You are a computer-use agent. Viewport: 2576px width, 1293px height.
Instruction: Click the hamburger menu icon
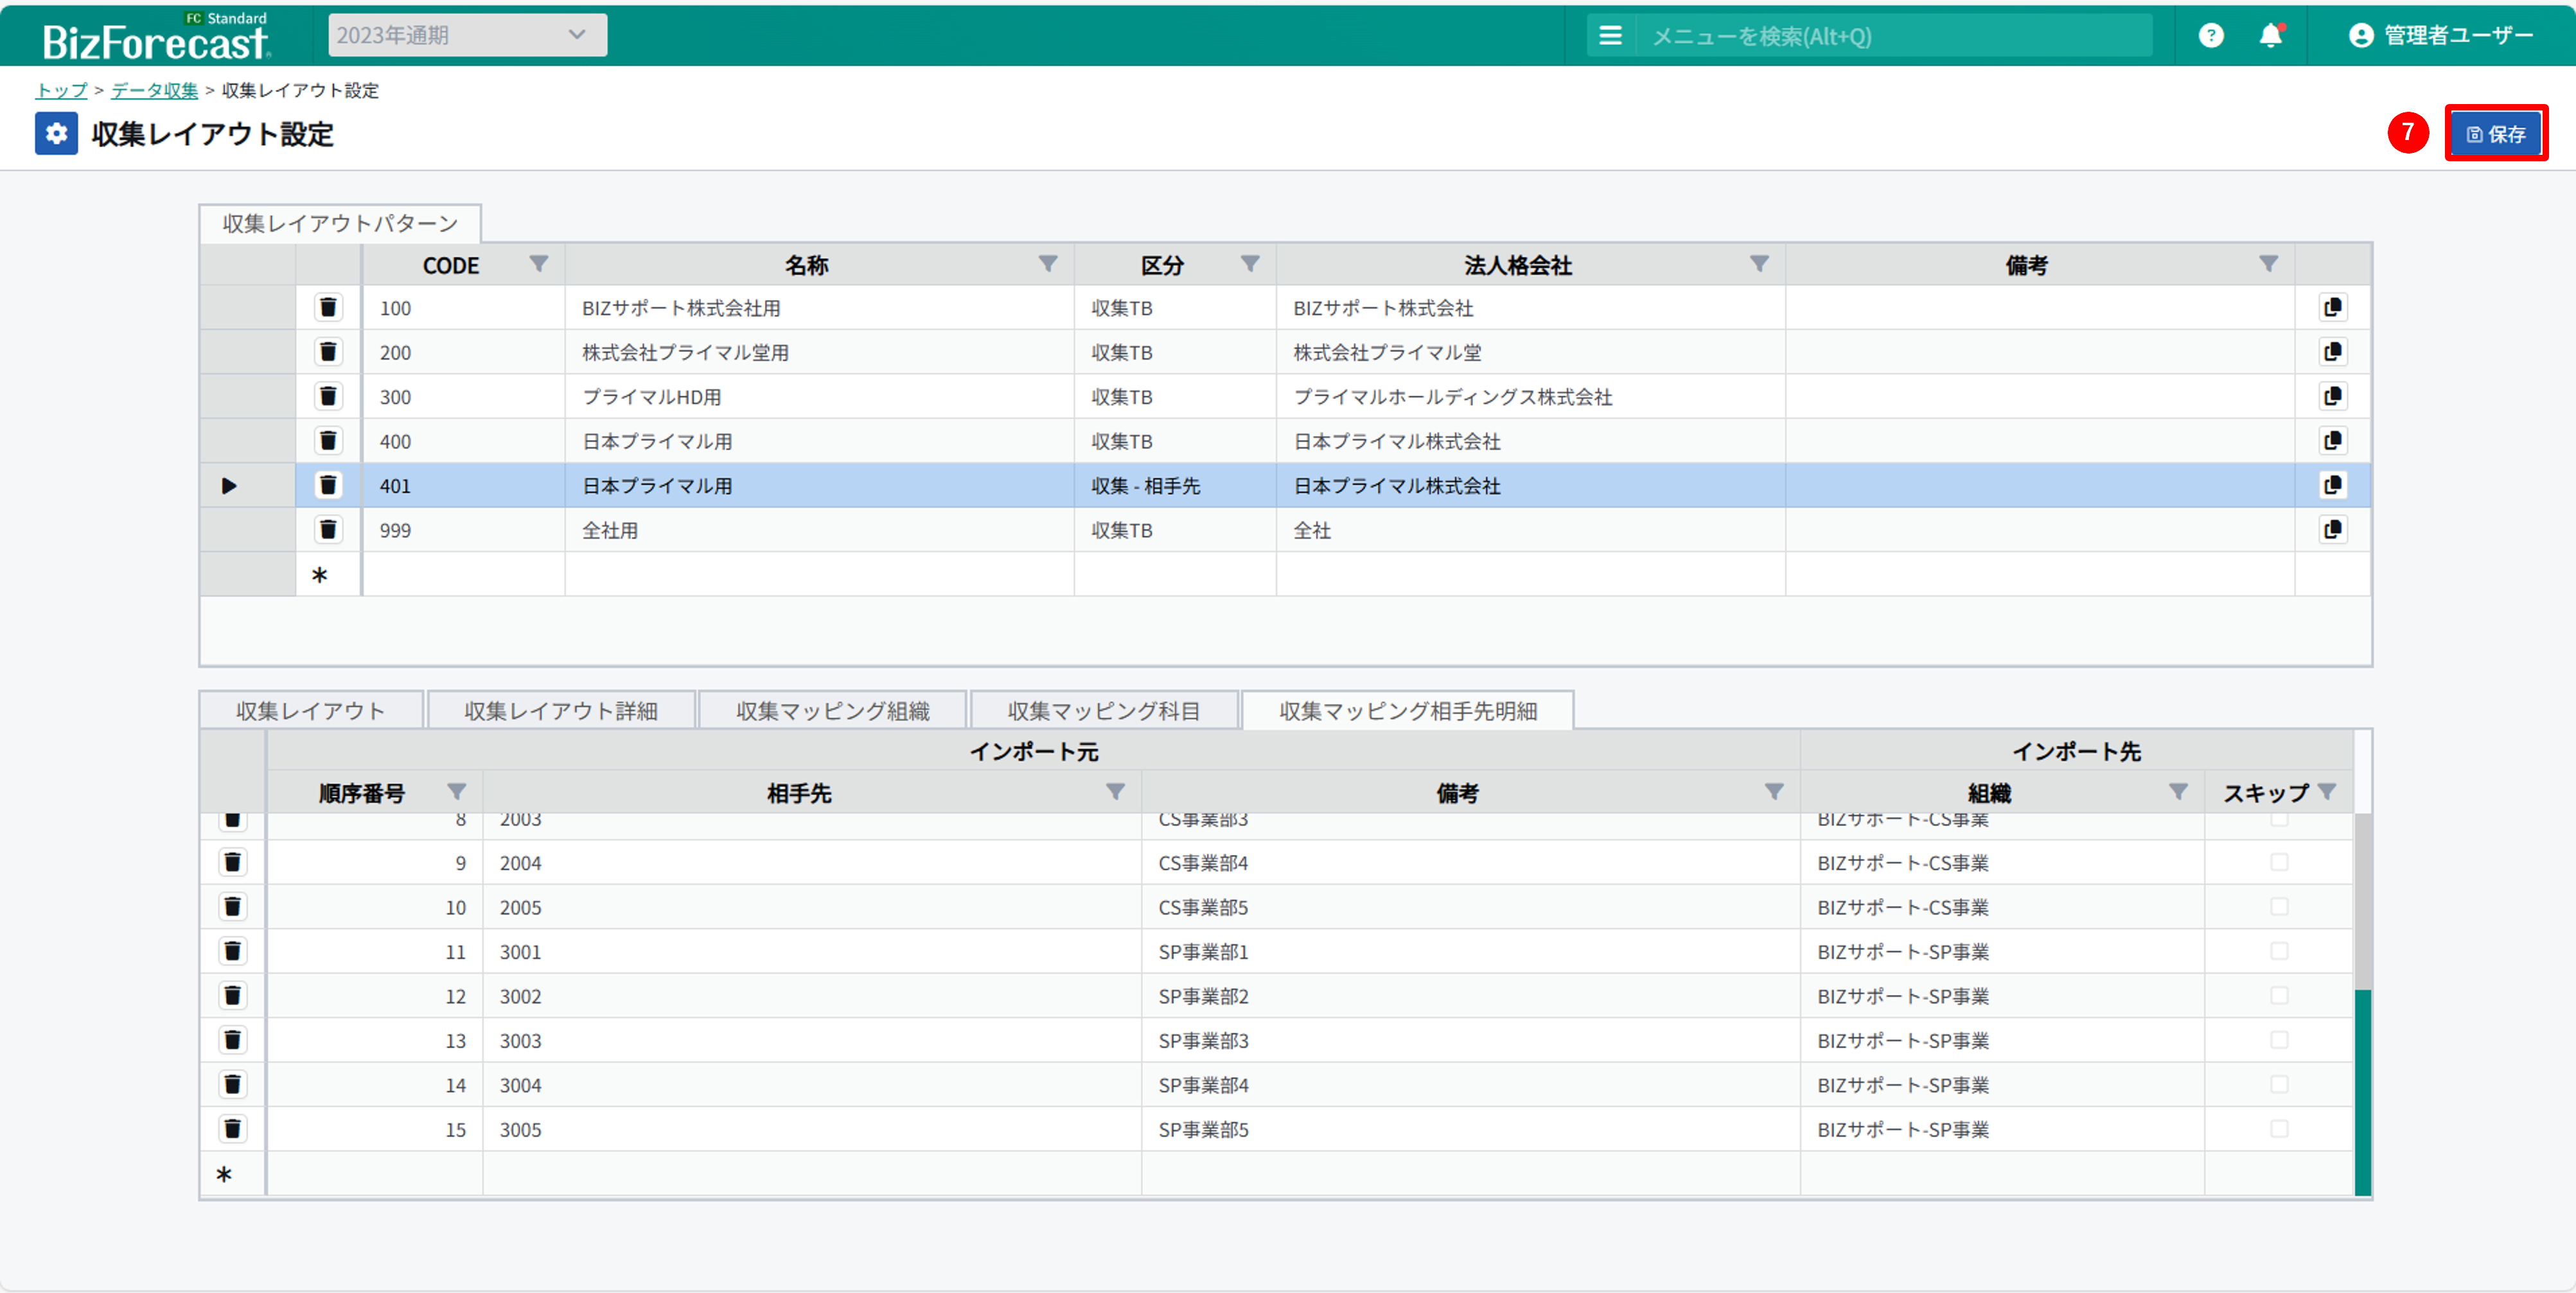(x=1610, y=36)
